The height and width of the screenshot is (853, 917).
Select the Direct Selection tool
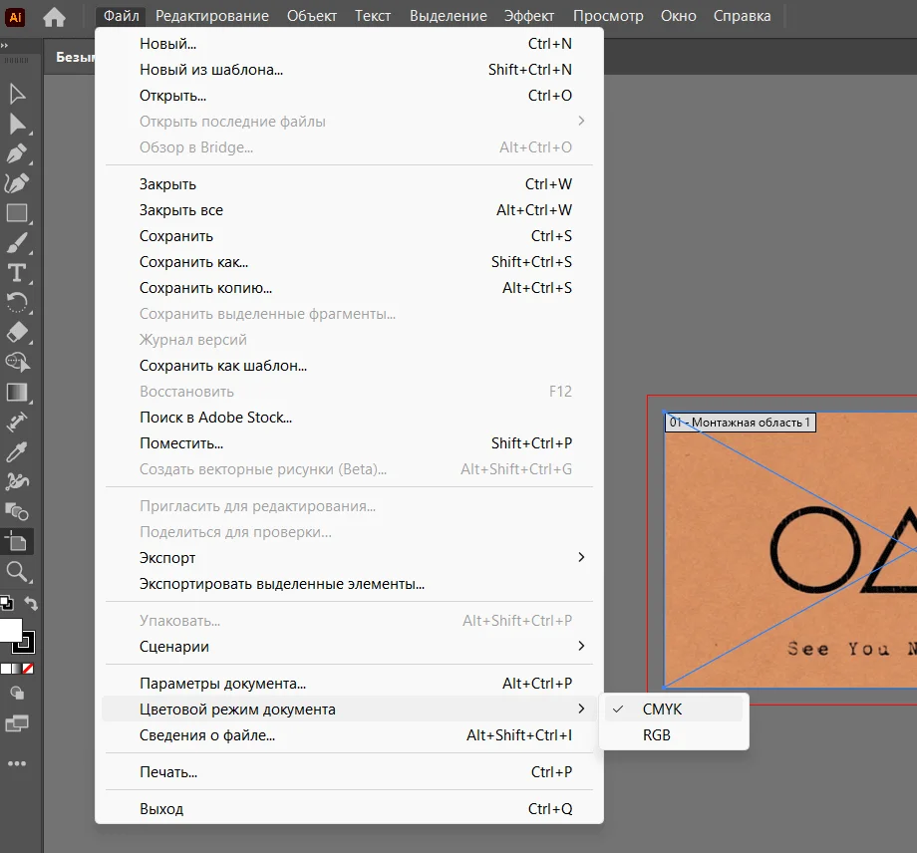pos(17,124)
